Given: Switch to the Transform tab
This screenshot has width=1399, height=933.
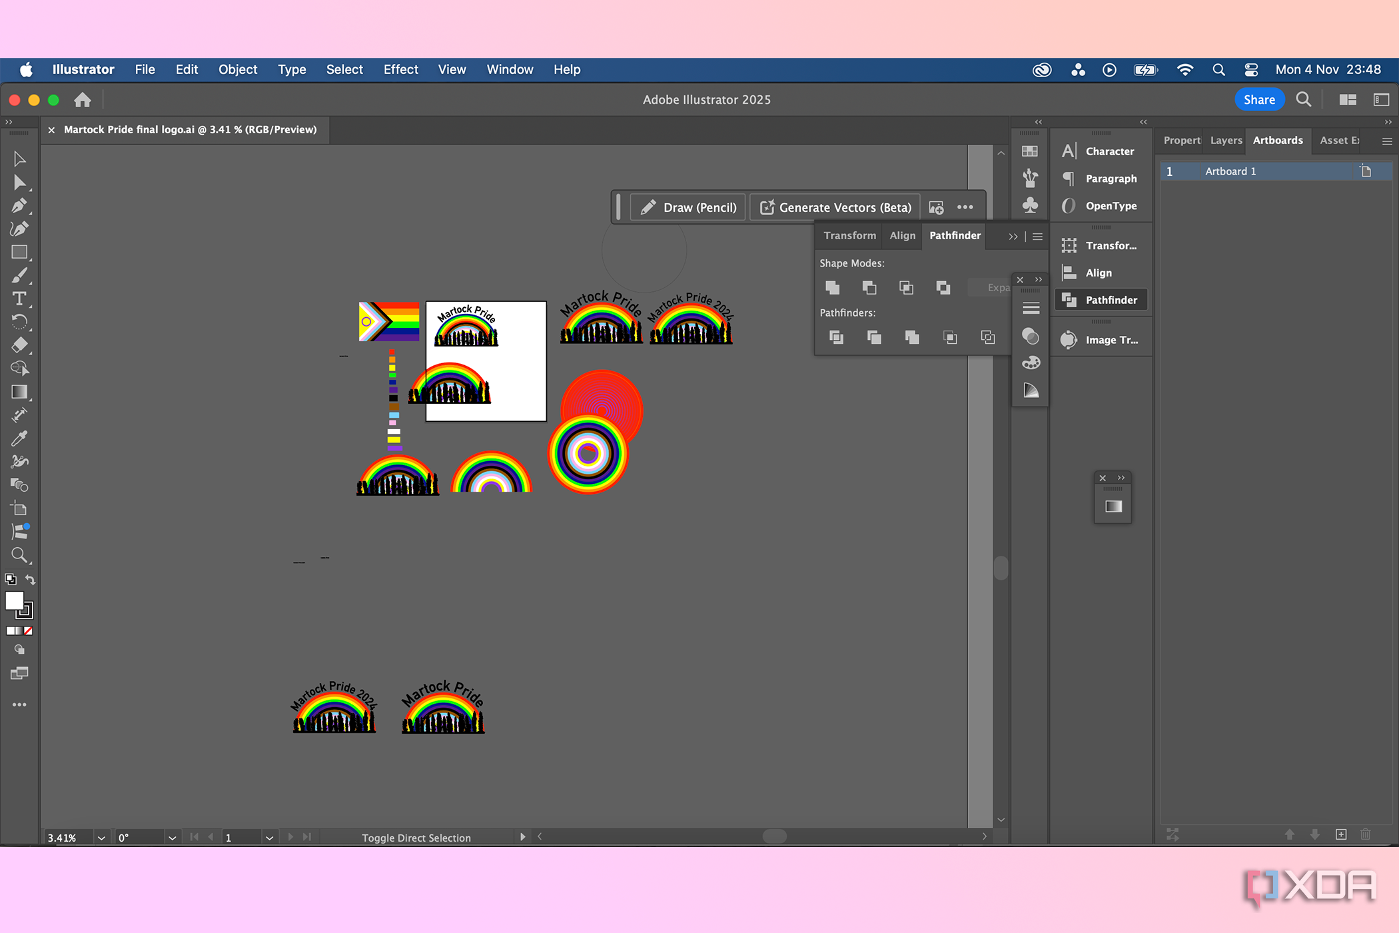Looking at the screenshot, I should click(x=850, y=235).
